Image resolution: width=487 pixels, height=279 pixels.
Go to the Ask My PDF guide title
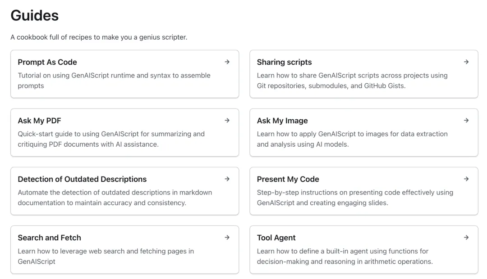39,121
